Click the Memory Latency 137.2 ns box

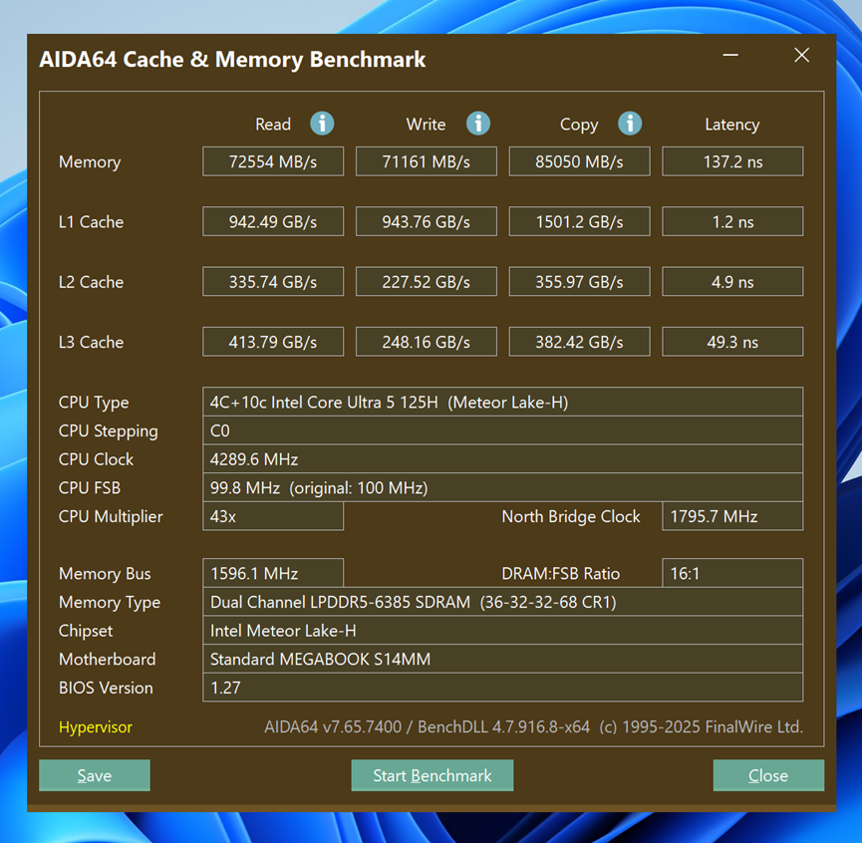(732, 161)
